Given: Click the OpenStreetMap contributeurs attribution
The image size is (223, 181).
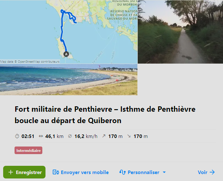Looking at the screenshot, I should click(39, 62).
